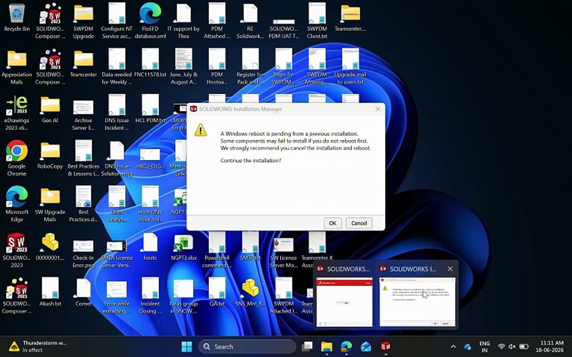The width and height of the screenshot is (572, 357).
Task: Select the Error while extracting file
Action: (x=117, y=297)
